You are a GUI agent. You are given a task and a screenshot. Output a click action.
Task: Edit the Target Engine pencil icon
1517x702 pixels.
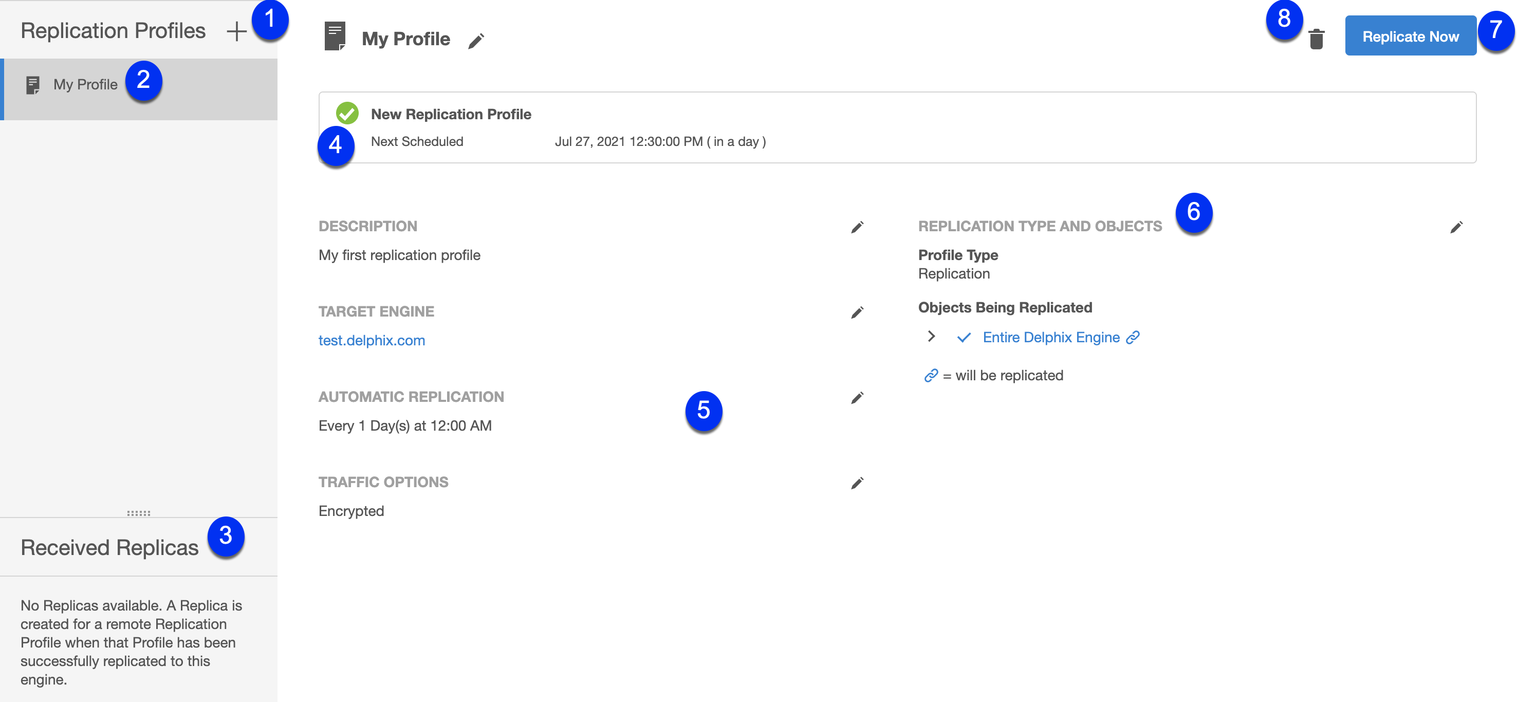[857, 313]
